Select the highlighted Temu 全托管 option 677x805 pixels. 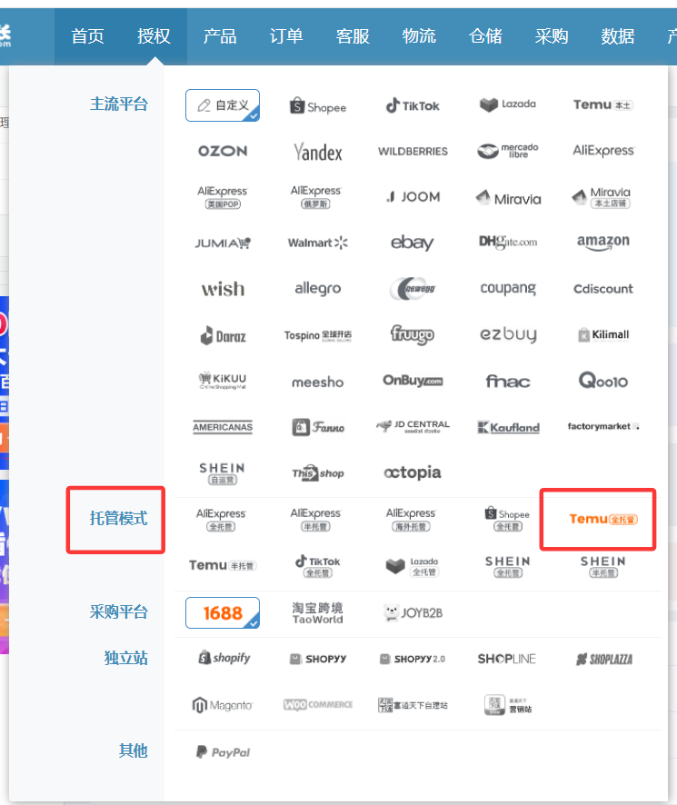click(602, 519)
